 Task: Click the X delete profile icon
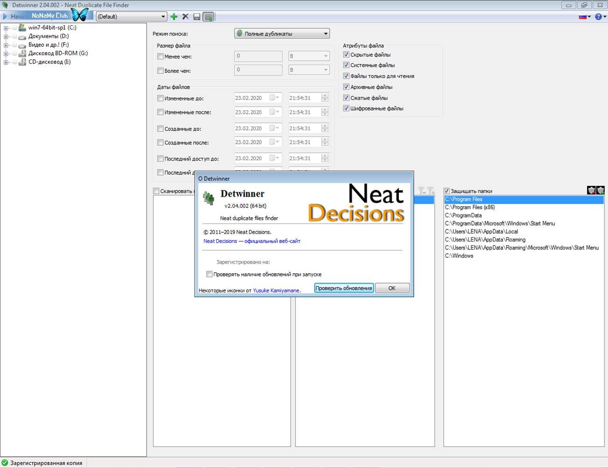(x=185, y=17)
